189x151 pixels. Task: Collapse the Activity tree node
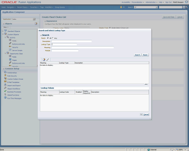5,37
